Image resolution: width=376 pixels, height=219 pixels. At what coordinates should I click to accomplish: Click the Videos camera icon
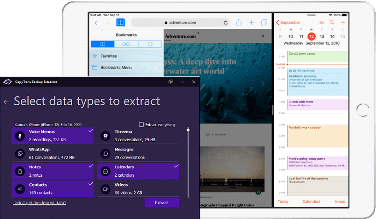tap(105, 189)
